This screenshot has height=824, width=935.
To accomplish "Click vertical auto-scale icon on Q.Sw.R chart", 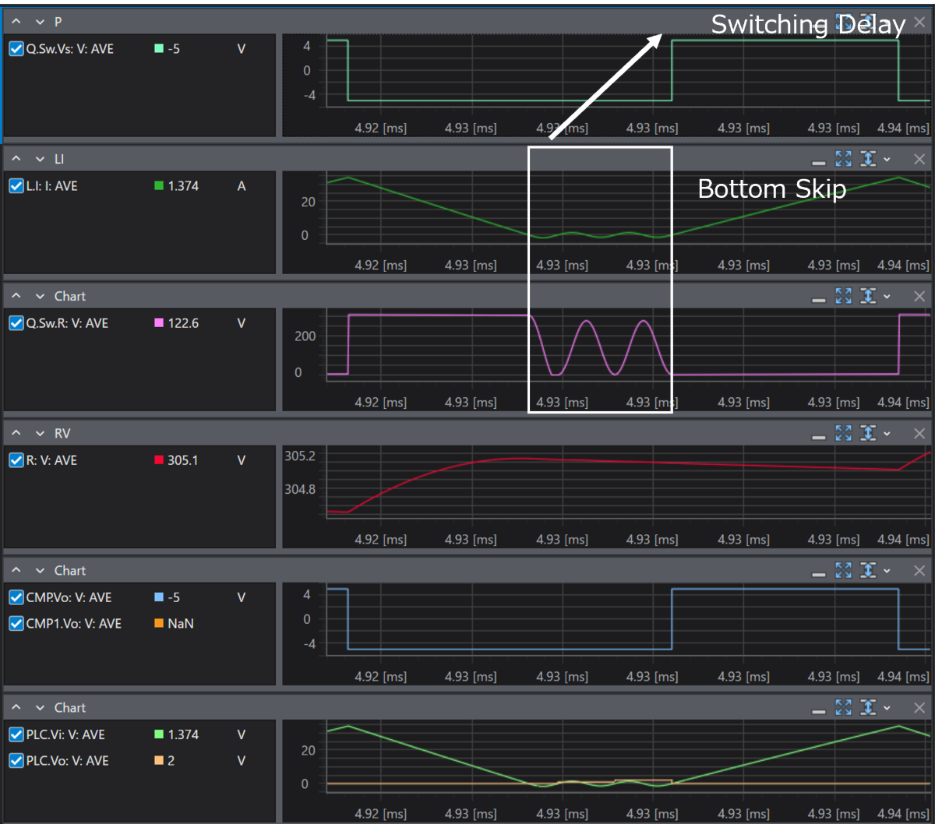I will (867, 296).
